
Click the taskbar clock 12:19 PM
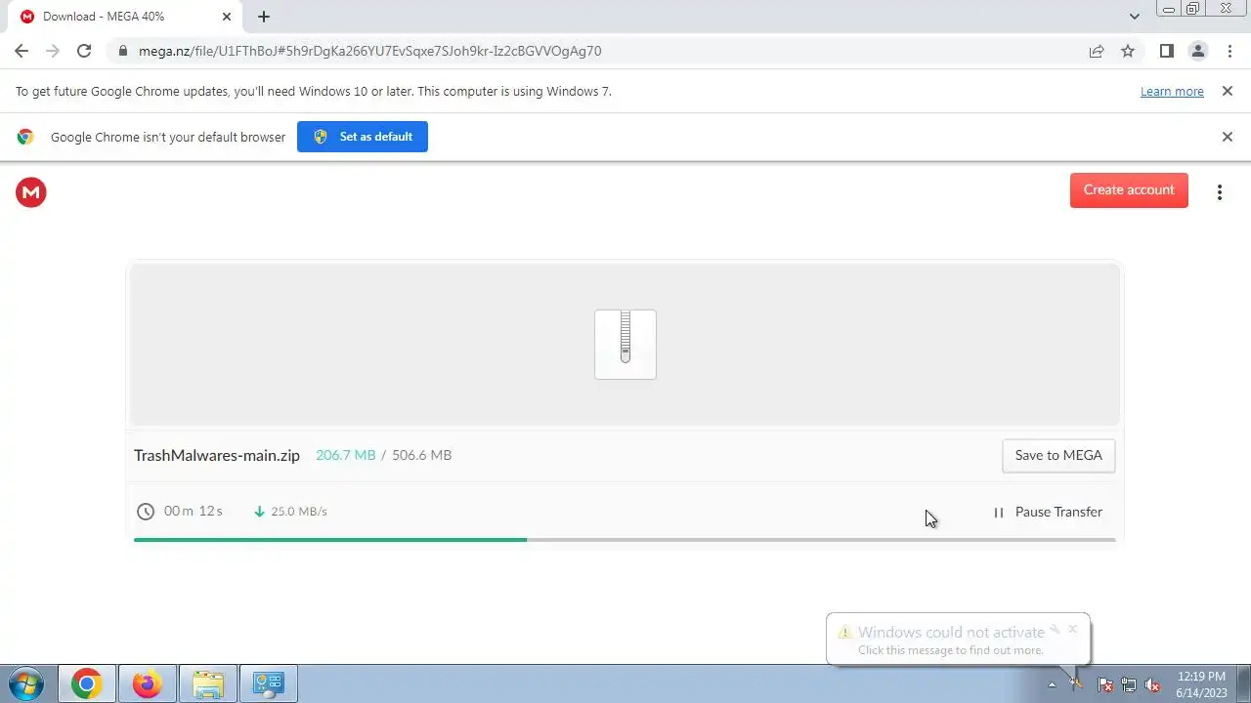point(1201,676)
